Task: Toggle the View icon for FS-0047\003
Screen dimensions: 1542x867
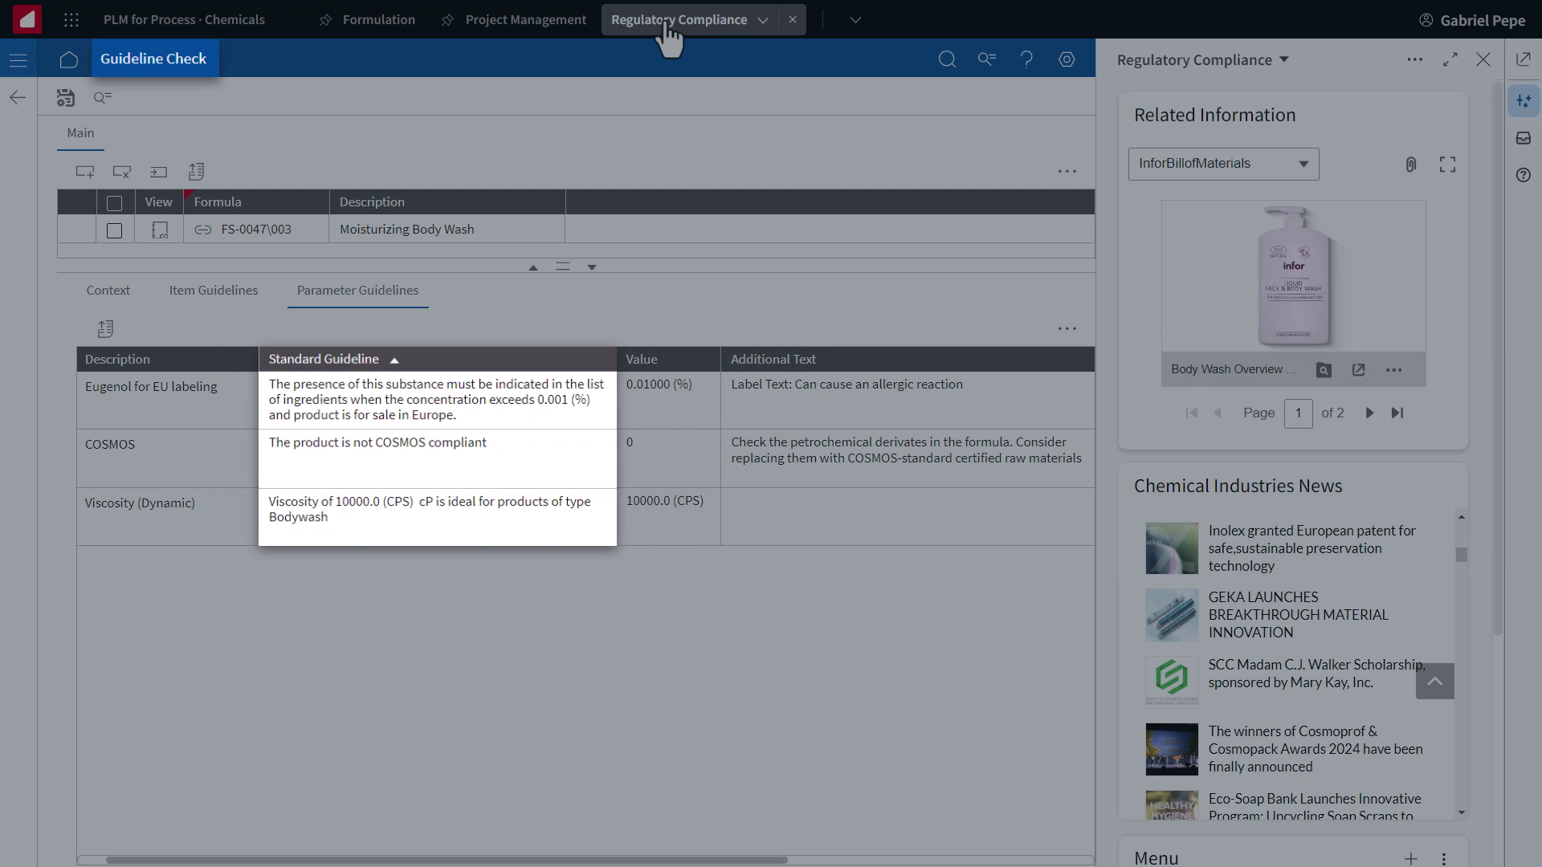Action: tap(159, 230)
